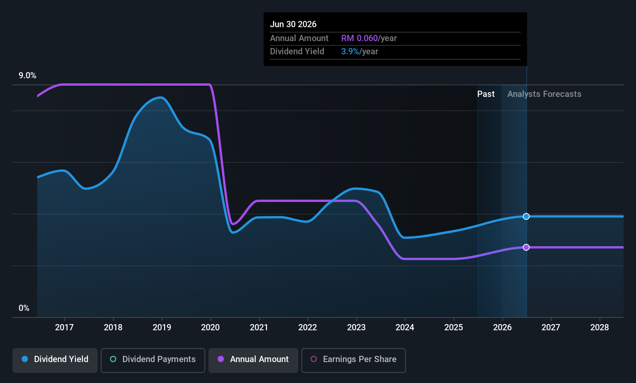Click the RM 0.060/year tooltip value
The width and height of the screenshot is (636, 383).
(x=369, y=38)
